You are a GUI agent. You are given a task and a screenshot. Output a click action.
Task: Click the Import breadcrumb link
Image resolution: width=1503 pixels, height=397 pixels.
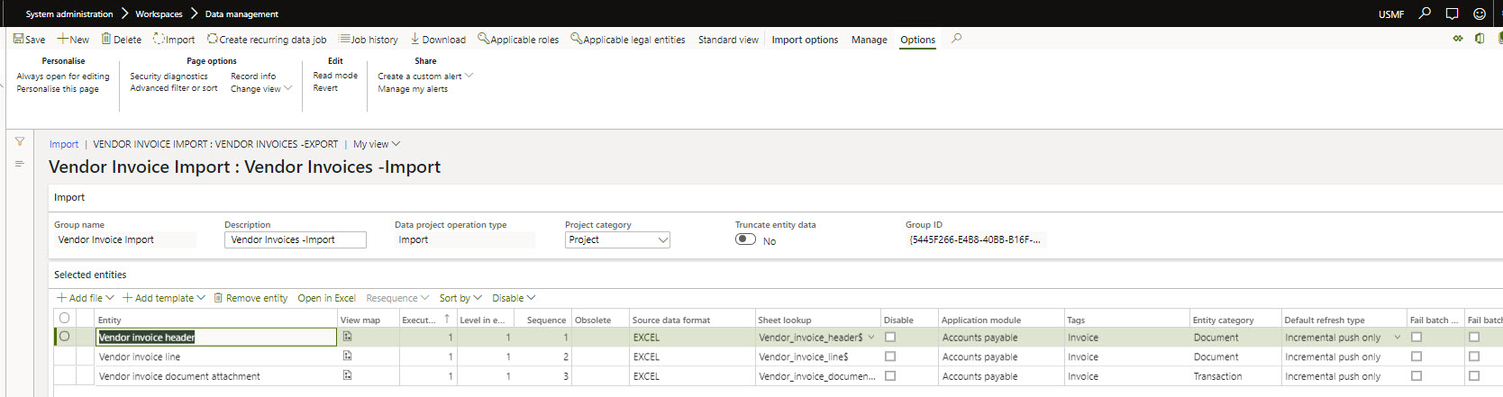(x=64, y=144)
